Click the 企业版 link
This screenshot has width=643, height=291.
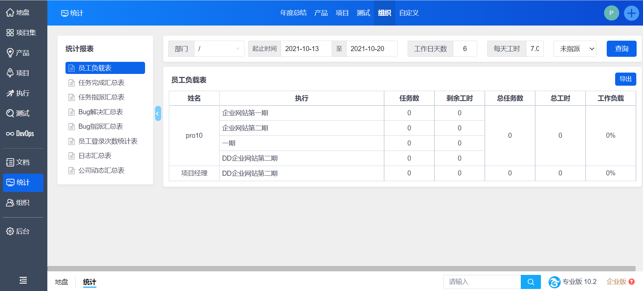(616, 282)
